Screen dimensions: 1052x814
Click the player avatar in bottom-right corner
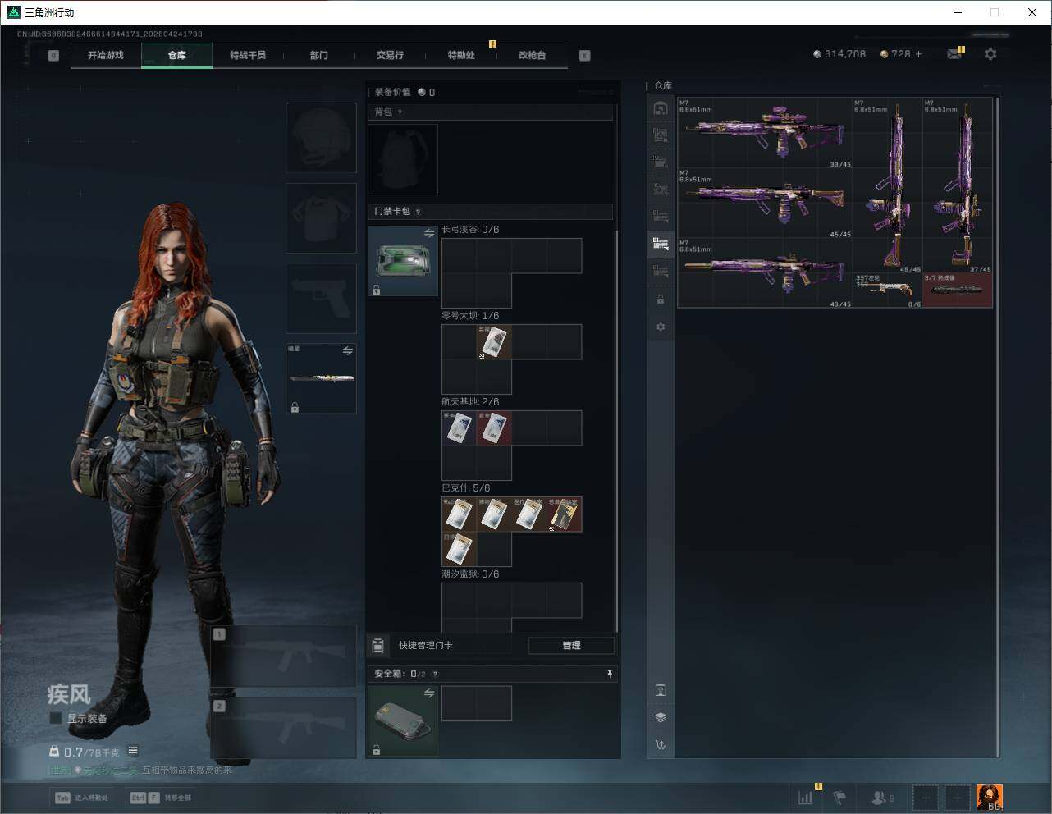click(x=990, y=797)
